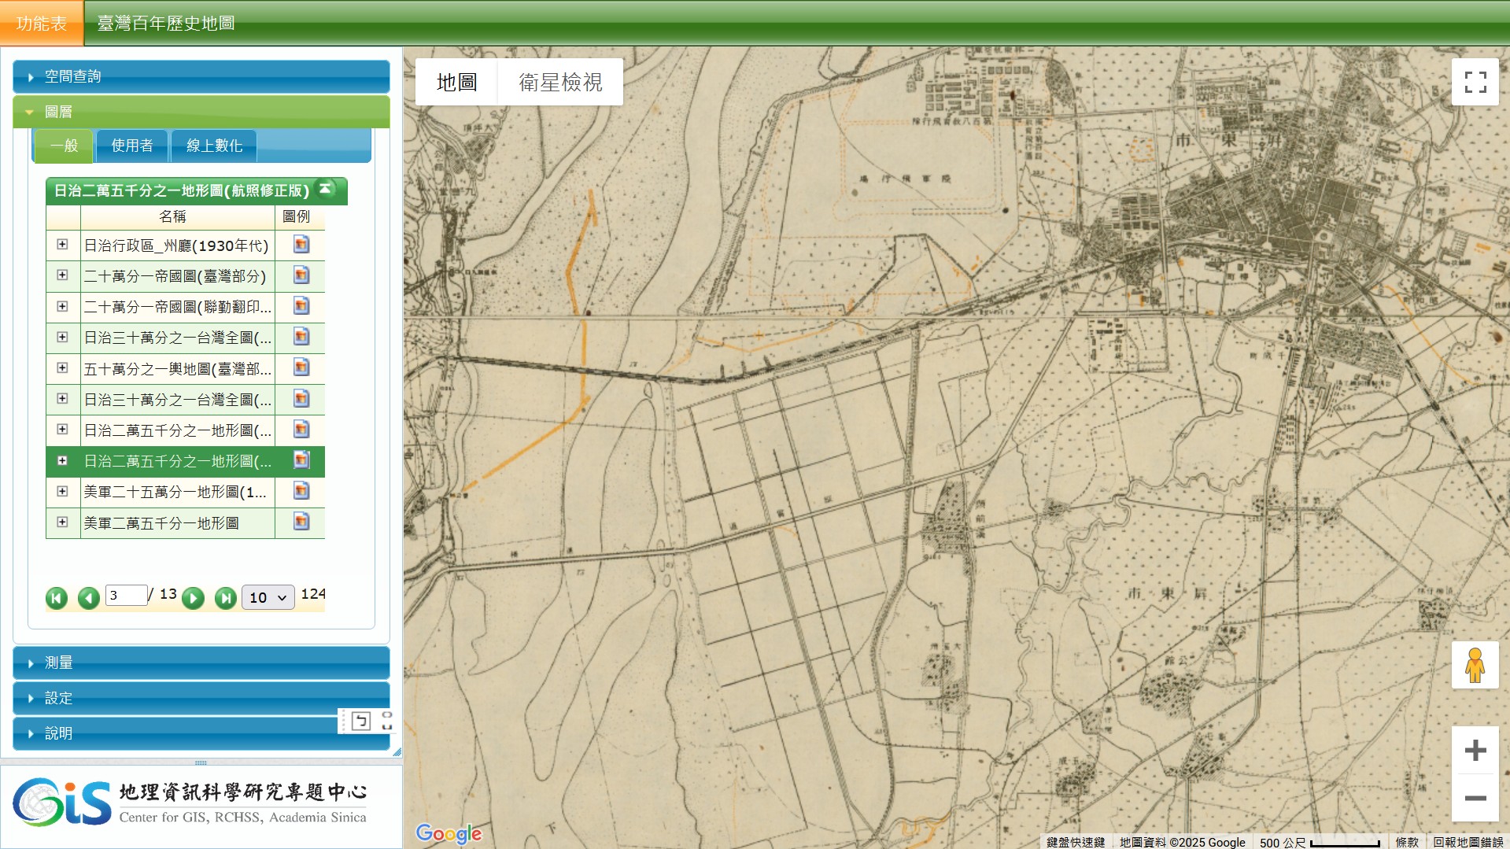Switch map to 地圖 view

click(x=457, y=82)
